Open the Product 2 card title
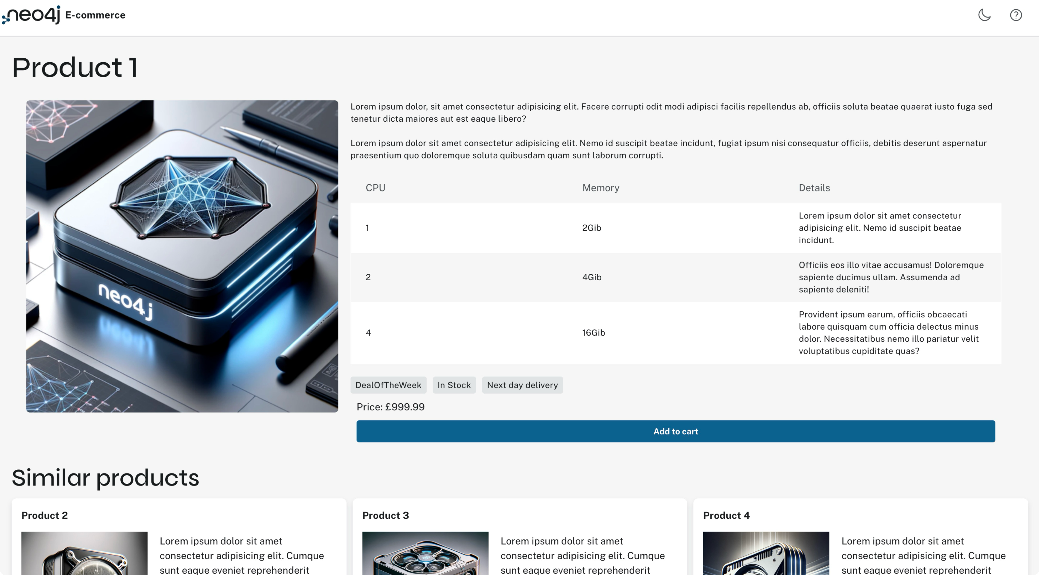 tap(44, 516)
